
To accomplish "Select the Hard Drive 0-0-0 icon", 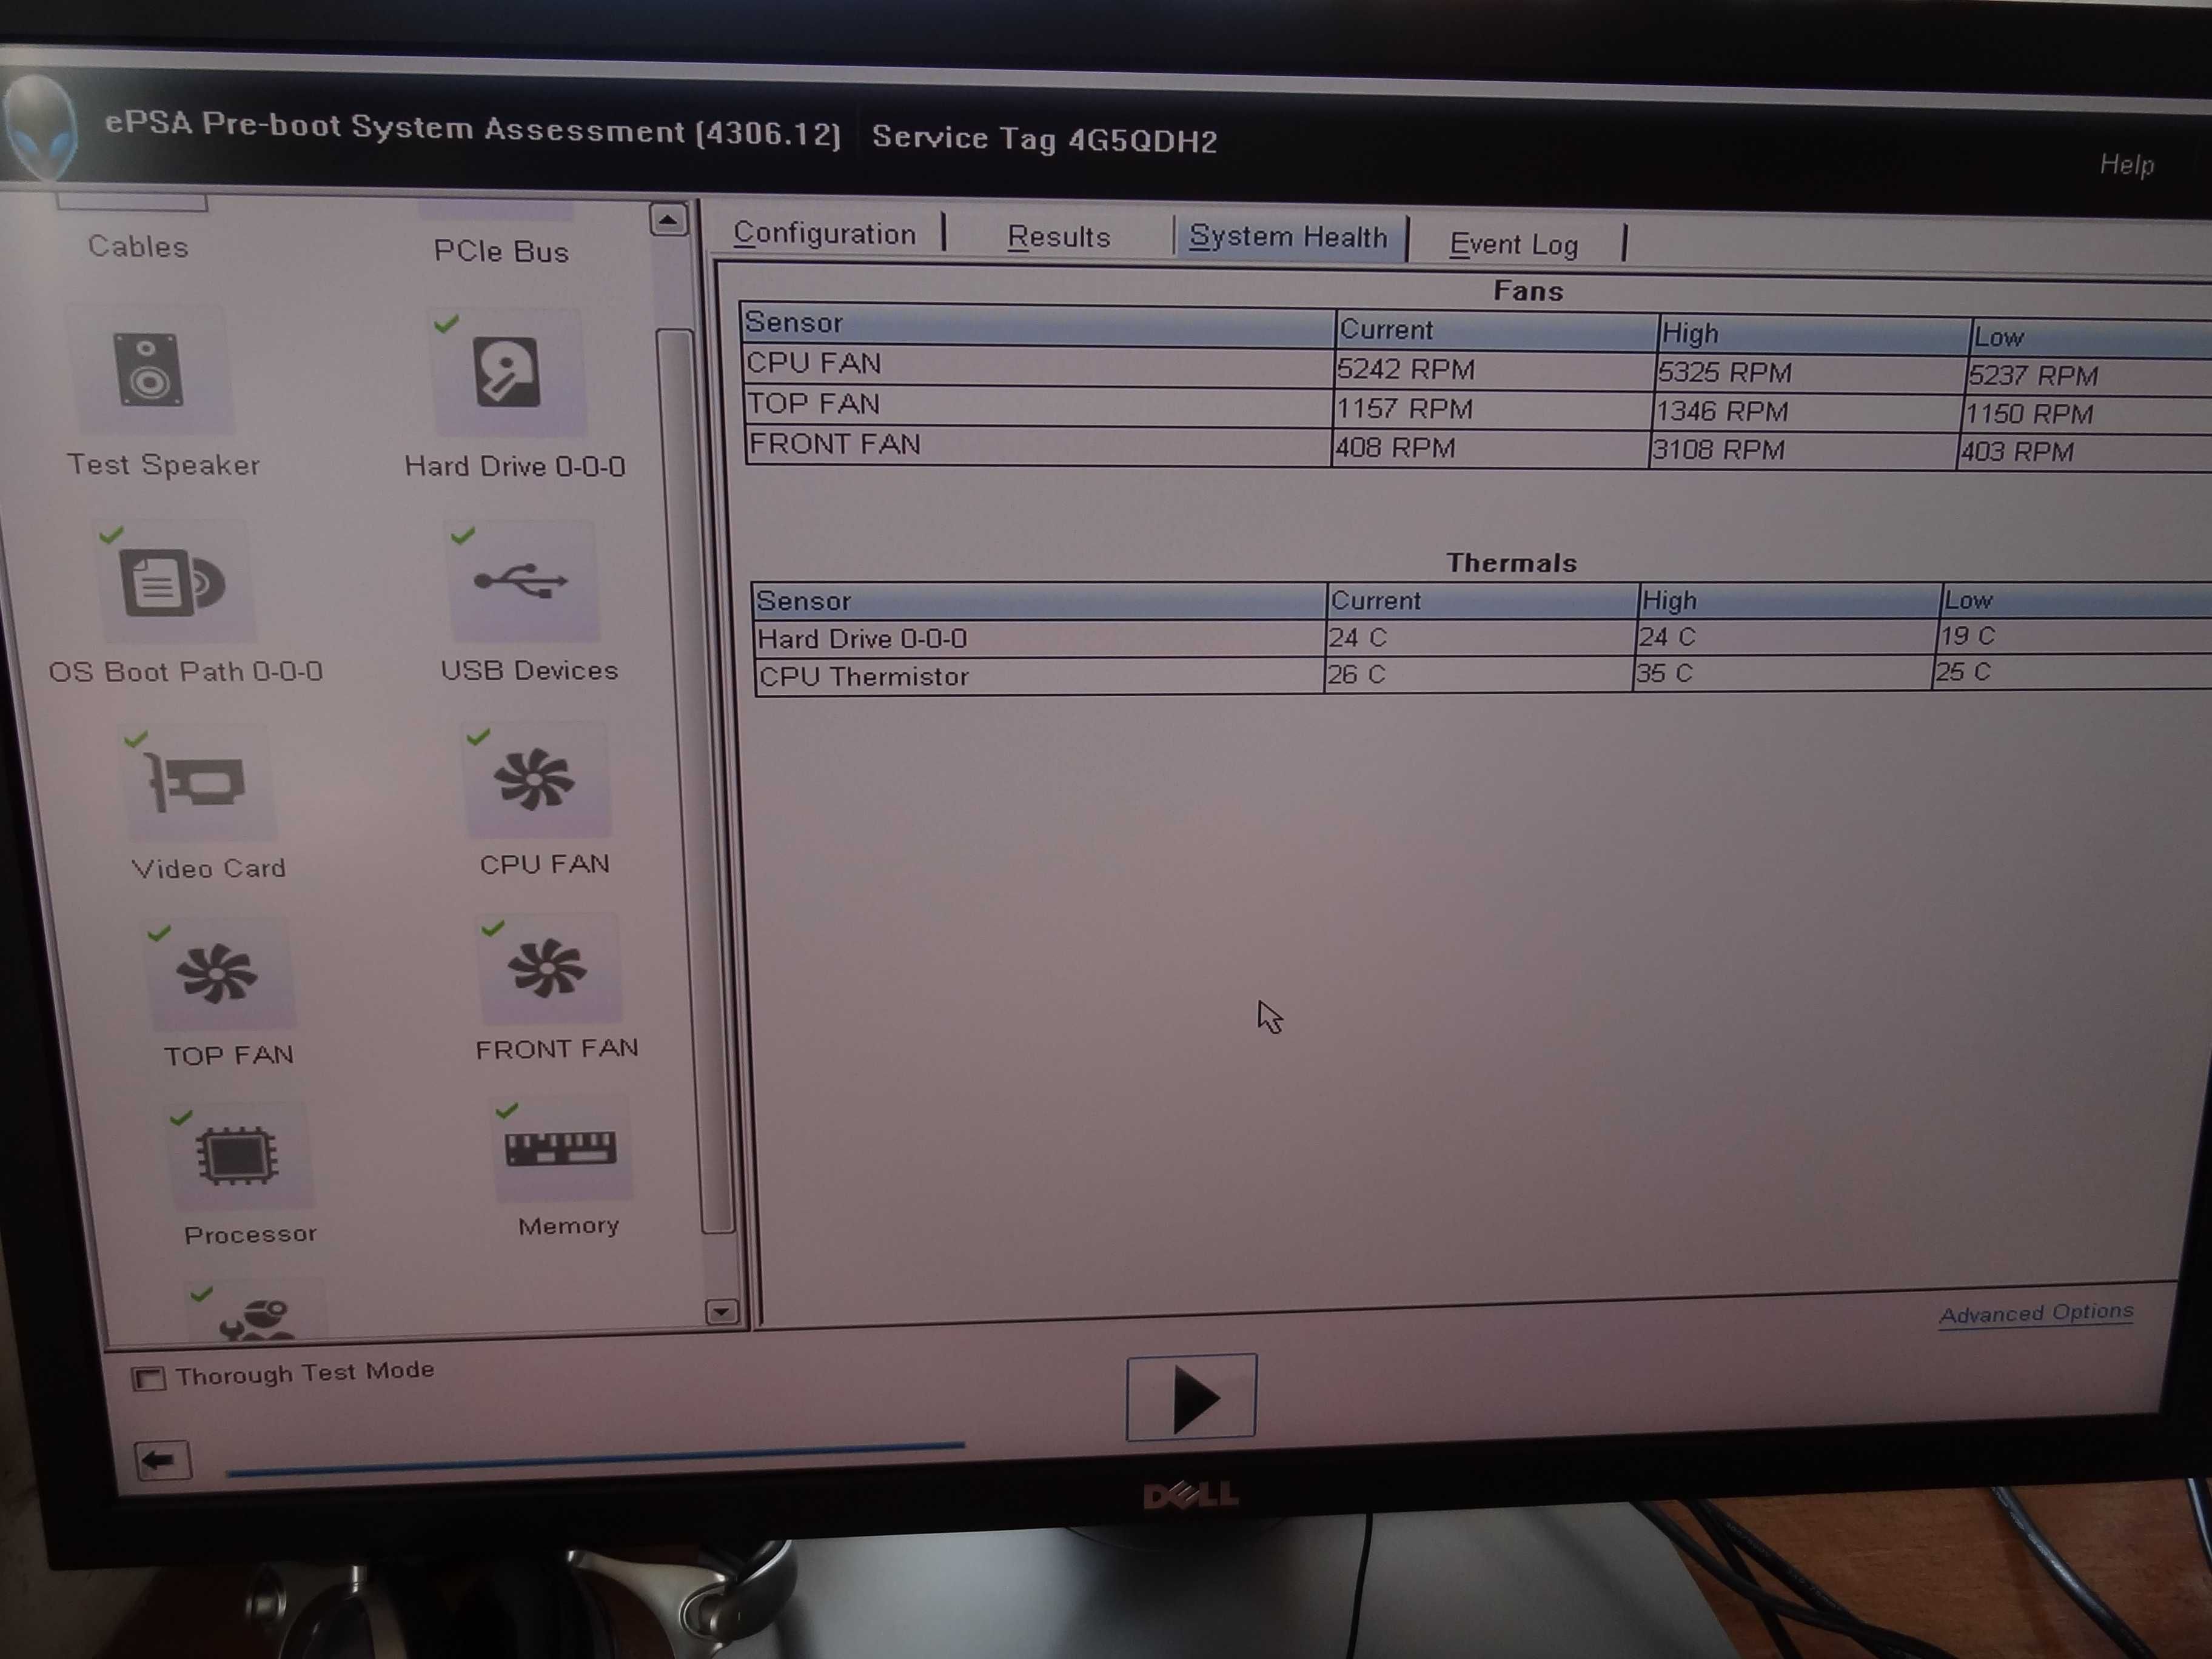I will click(512, 383).
